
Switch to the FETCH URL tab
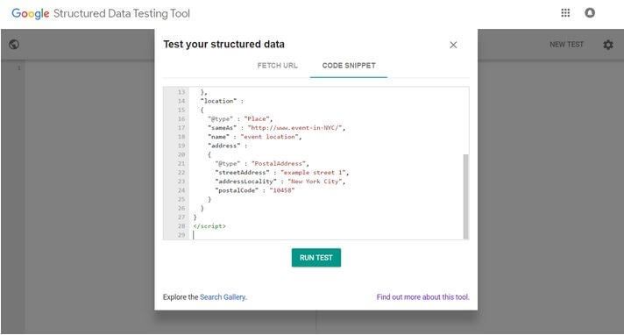coord(277,65)
